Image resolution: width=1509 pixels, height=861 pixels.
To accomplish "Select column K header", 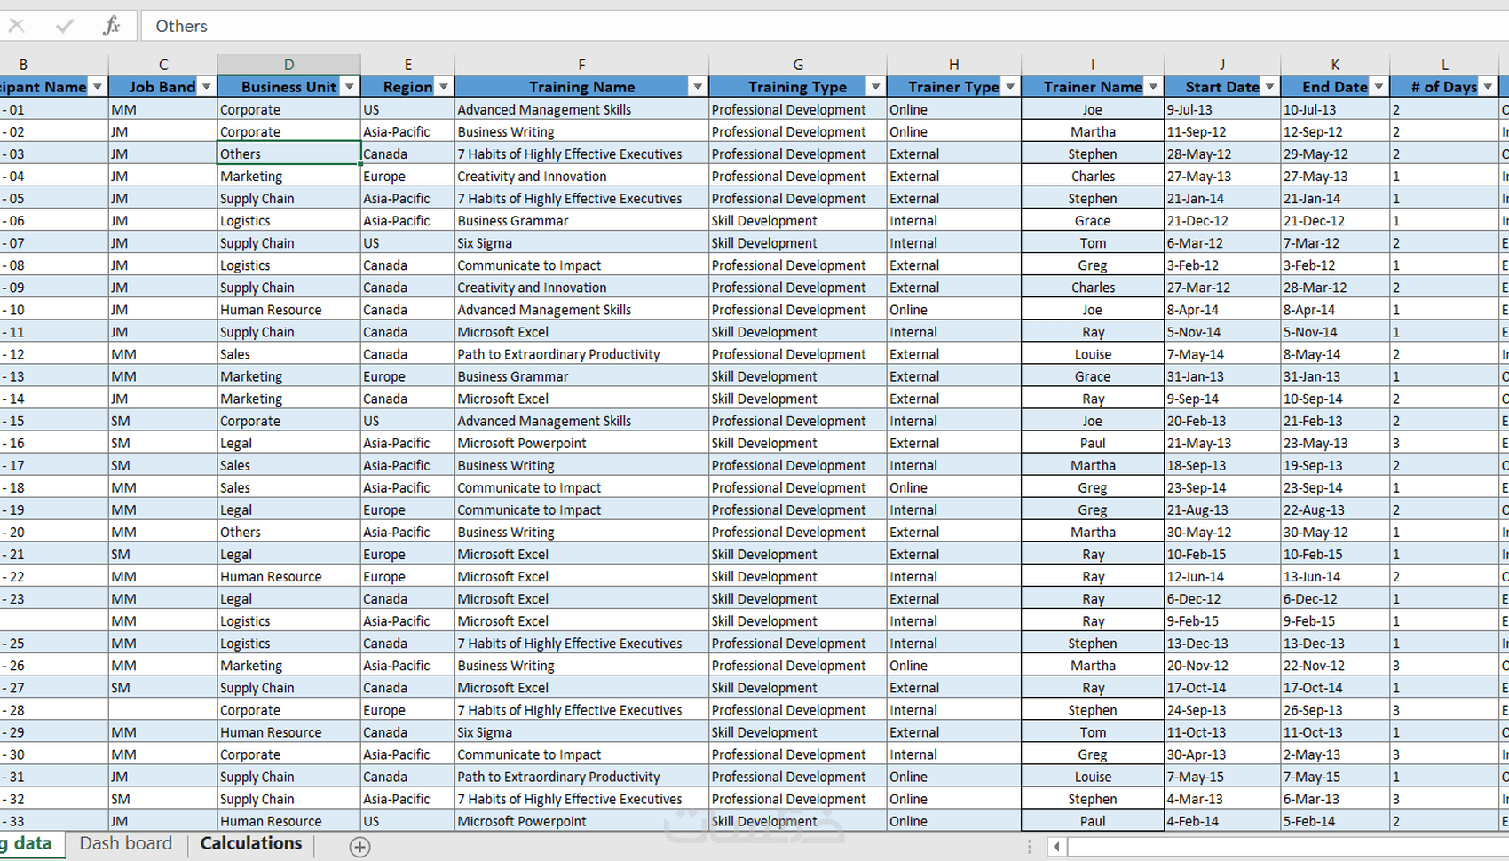I will click(1335, 64).
